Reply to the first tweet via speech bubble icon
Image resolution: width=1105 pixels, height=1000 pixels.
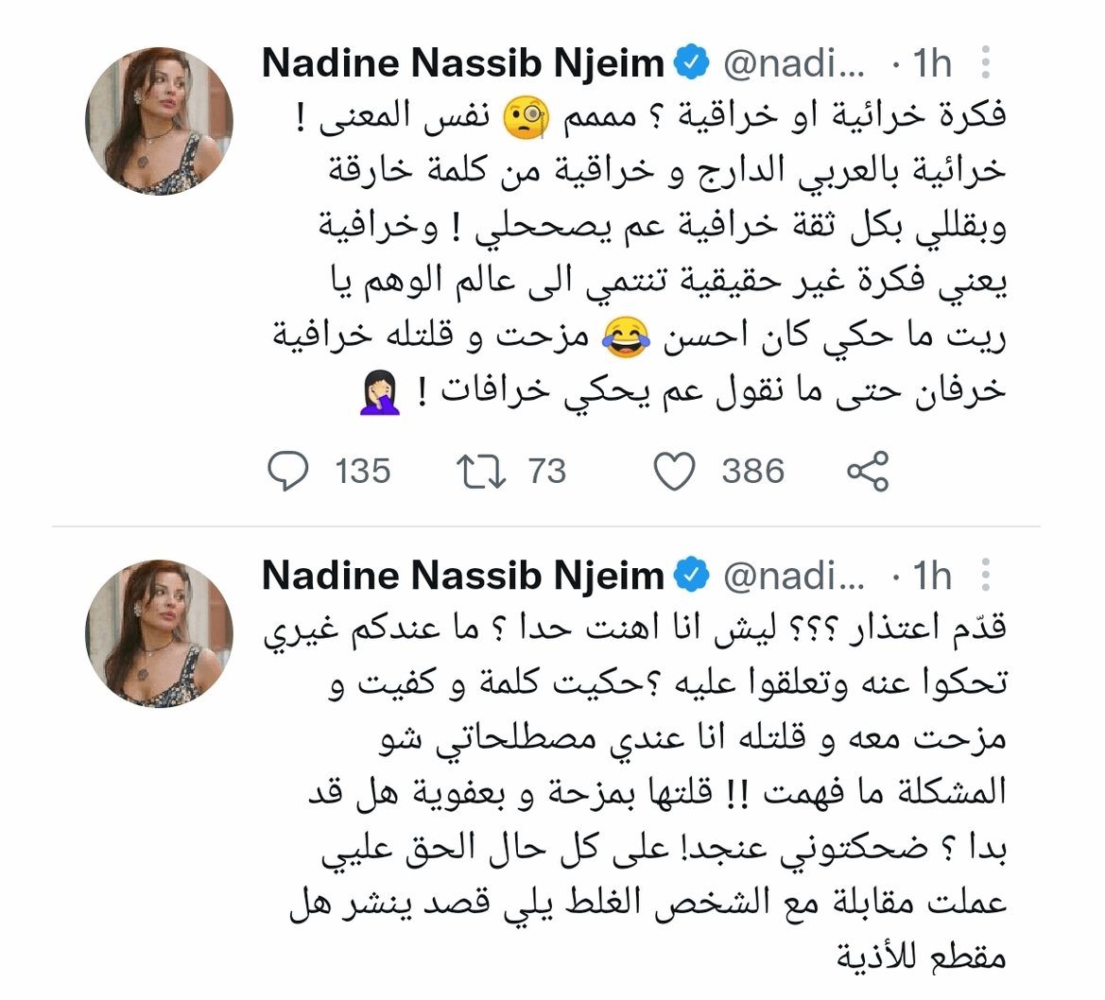[x=288, y=471]
